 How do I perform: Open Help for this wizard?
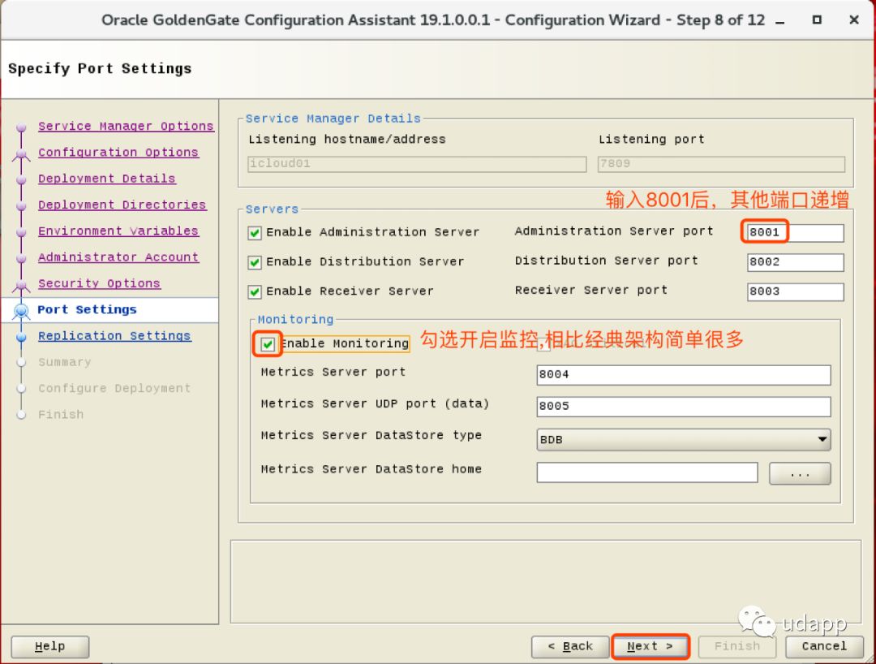[x=49, y=647]
